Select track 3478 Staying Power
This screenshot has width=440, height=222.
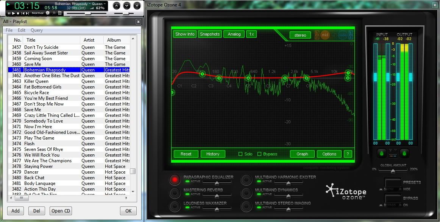(69, 166)
